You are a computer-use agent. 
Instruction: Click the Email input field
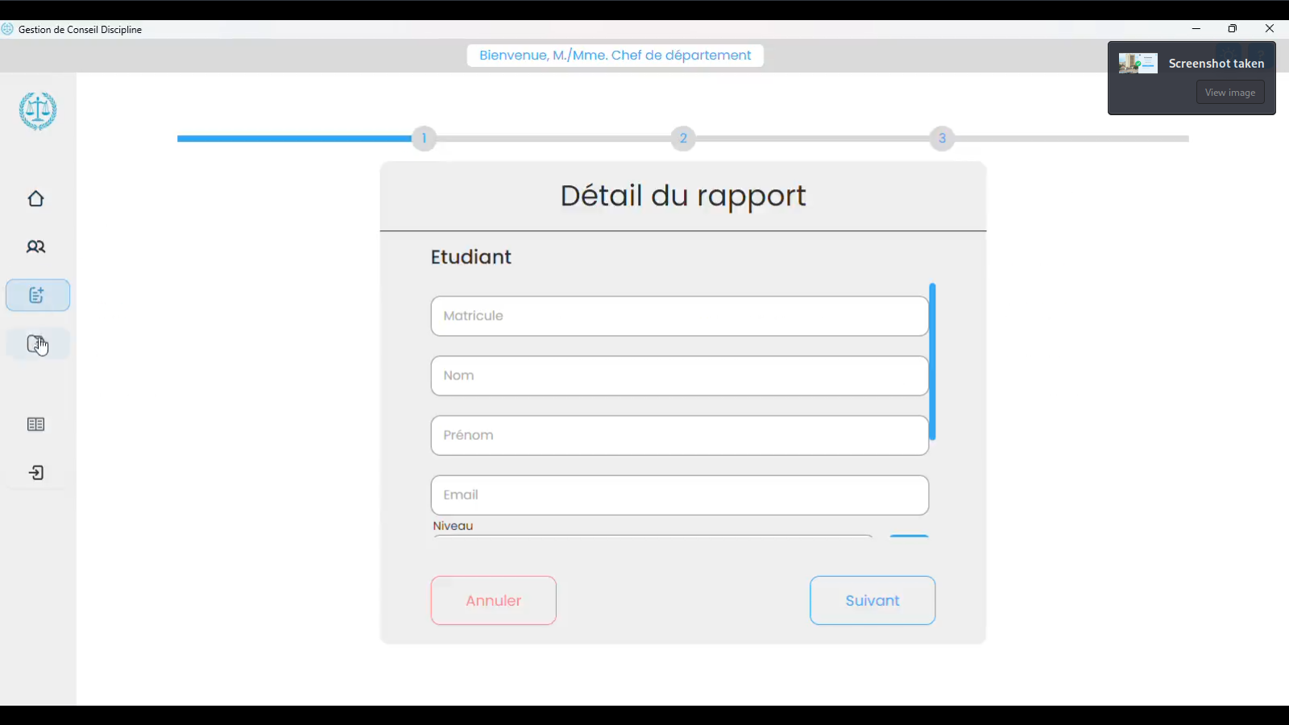point(679,495)
